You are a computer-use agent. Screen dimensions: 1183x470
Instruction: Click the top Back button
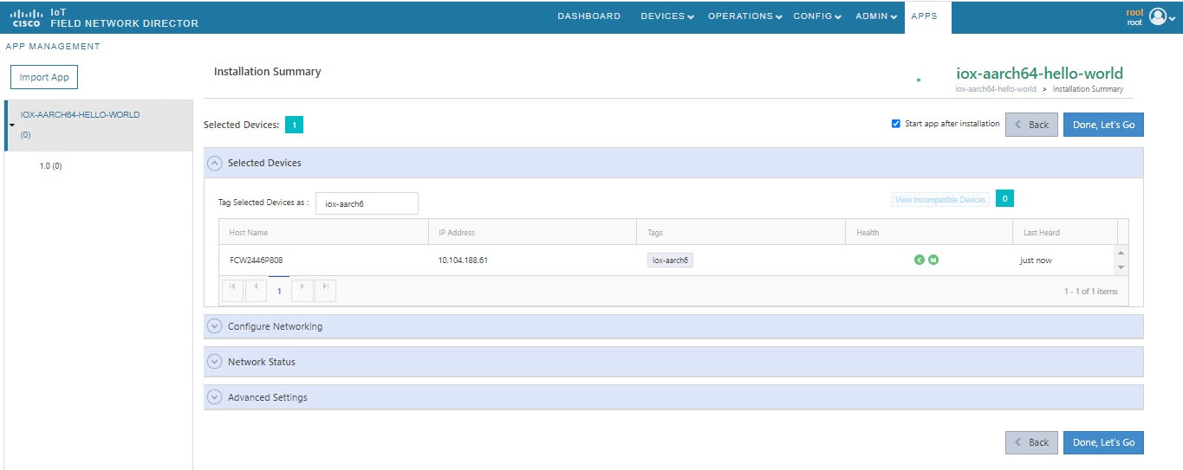(1031, 125)
